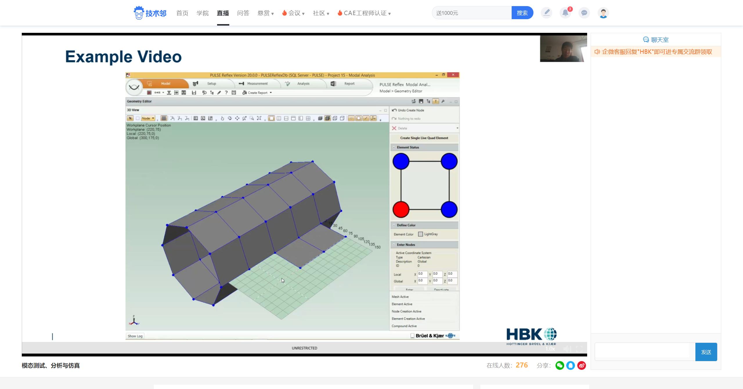Click Create Single Live Quad Element button
Screen dimensions: 743x389
coord(424,138)
